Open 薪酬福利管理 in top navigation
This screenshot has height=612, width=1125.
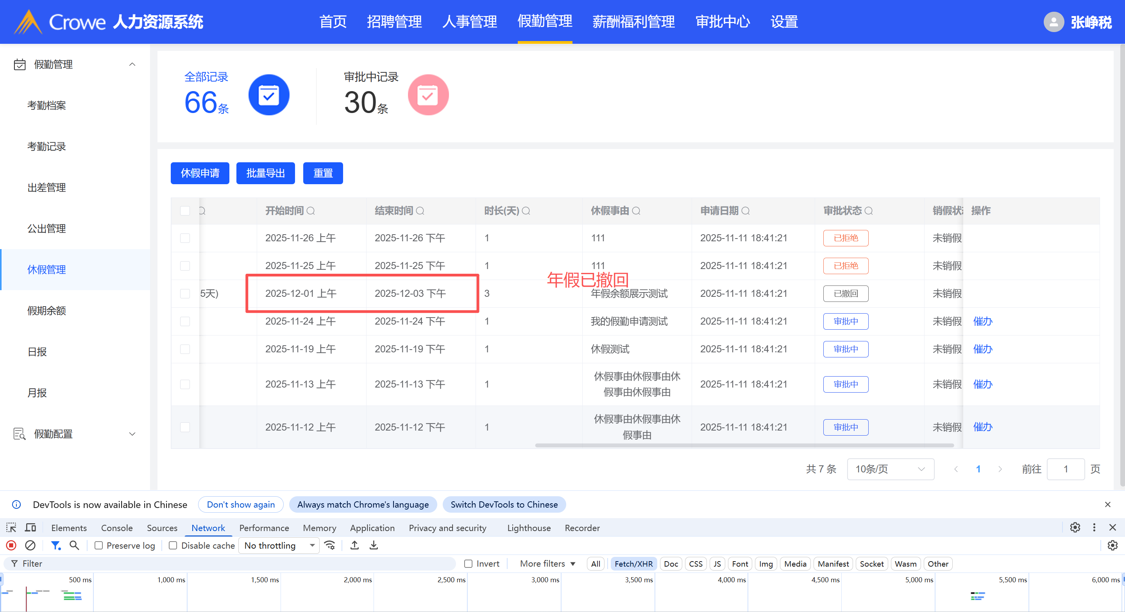[633, 22]
